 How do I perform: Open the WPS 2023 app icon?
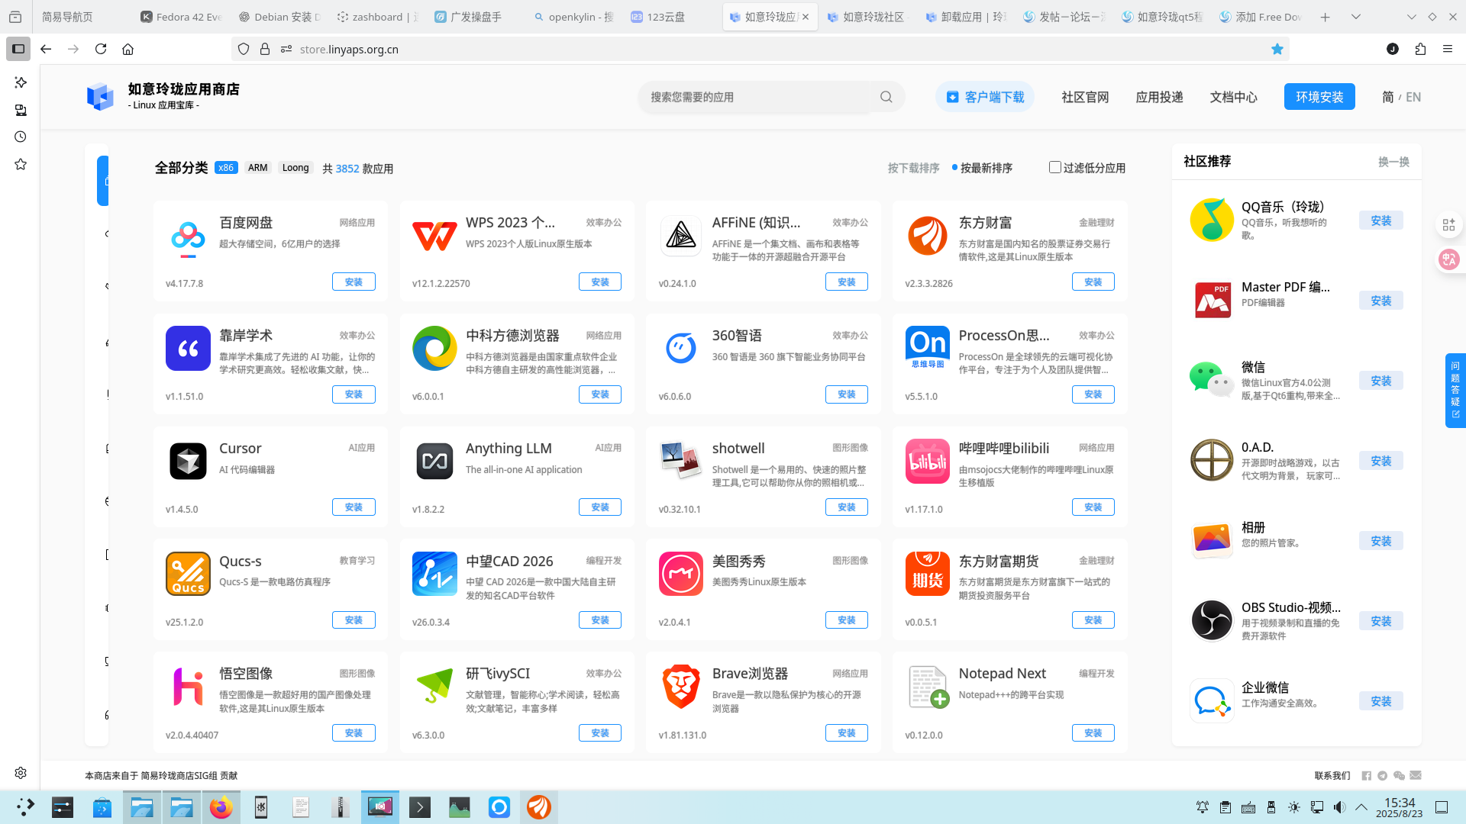point(434,236)
